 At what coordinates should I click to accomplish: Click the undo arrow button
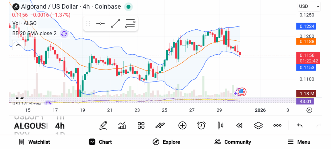(300, 125)
